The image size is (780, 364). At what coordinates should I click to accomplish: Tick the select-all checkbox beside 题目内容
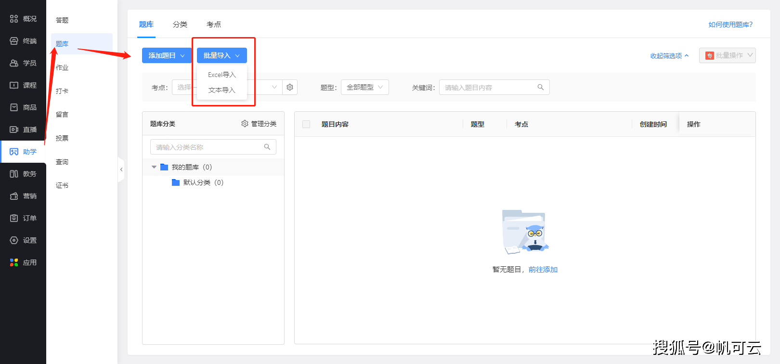point(306,124)
